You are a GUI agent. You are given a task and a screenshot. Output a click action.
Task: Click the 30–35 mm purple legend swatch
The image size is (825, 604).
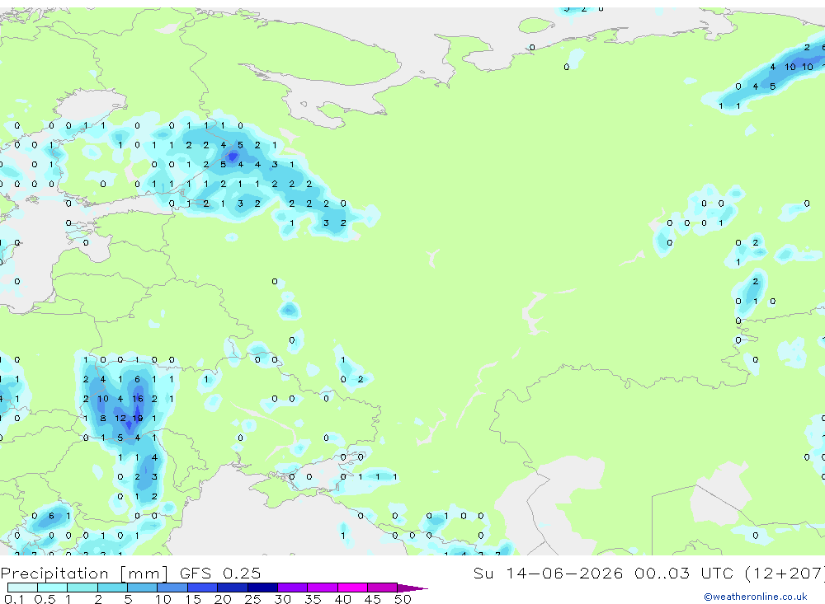click(x=293, y=588)
